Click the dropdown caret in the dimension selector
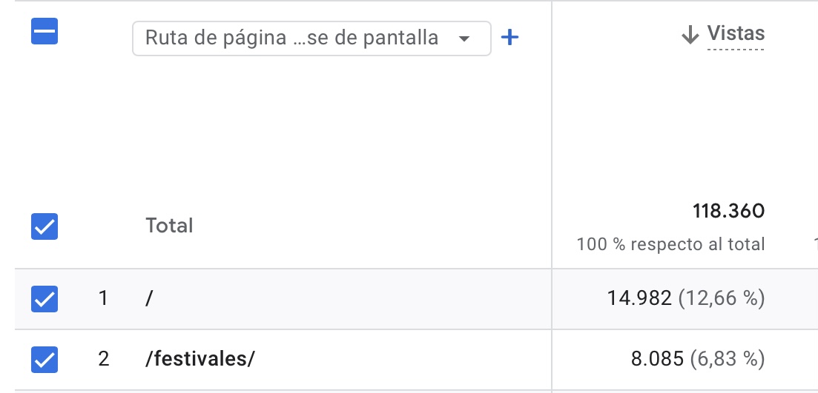The image size is (818, 393). pos(465,38)
